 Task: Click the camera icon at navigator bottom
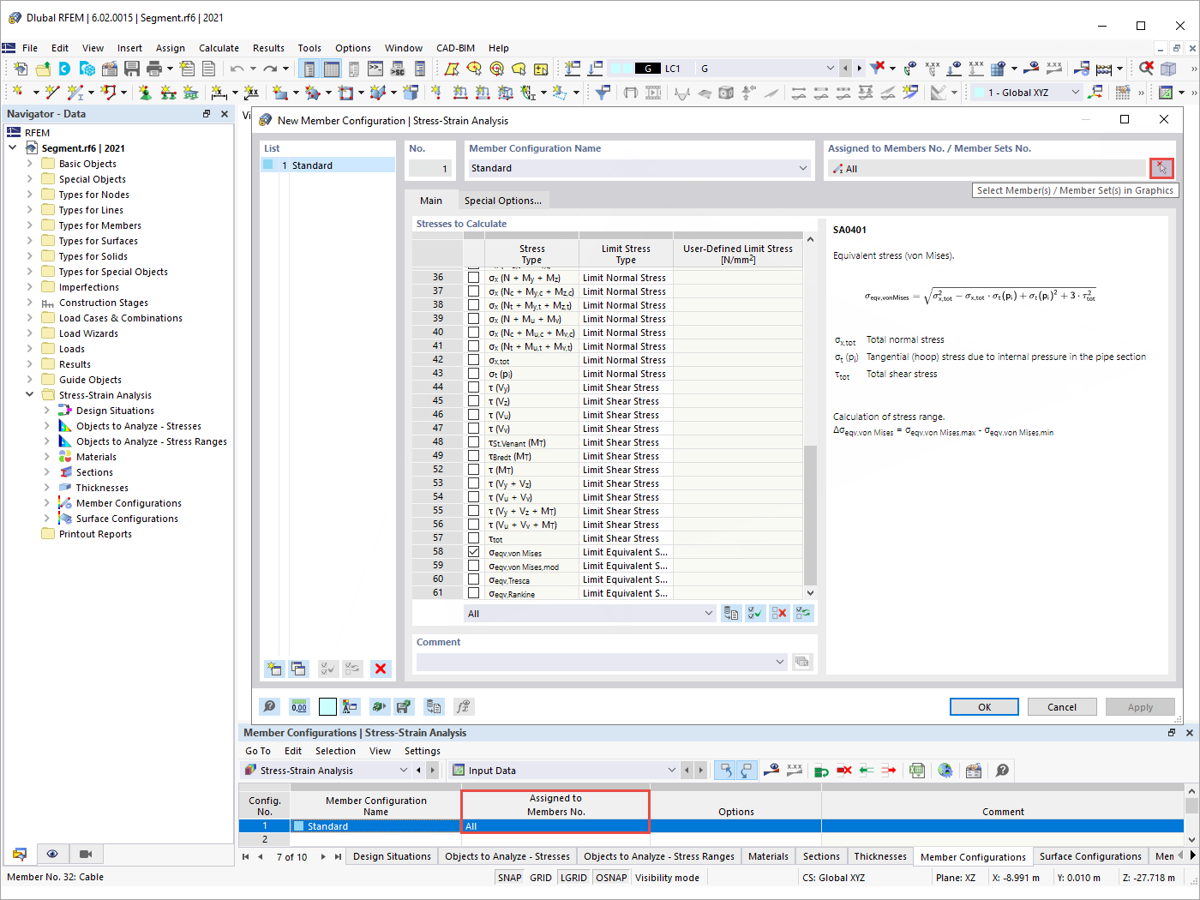pyautogui.click(x=86, y=854)
